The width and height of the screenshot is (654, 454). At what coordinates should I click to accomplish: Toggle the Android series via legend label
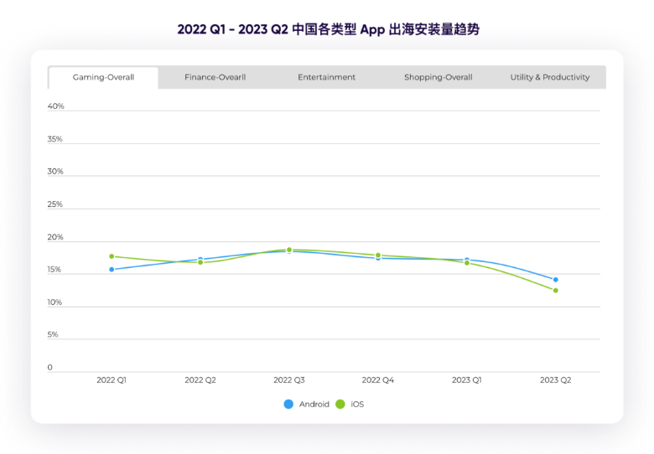(314, 404)
